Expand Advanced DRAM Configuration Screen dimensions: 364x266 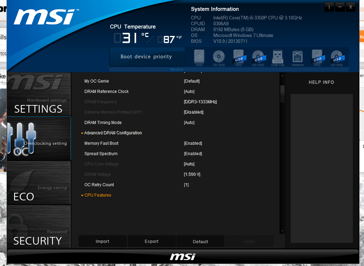[x=111, y=133]
